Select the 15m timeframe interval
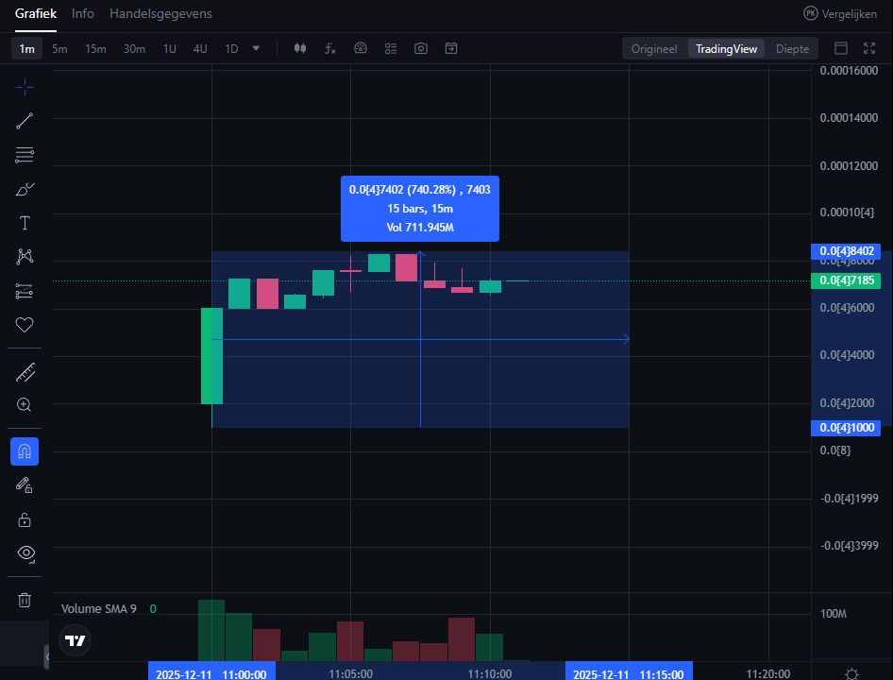 pos(95,48)
